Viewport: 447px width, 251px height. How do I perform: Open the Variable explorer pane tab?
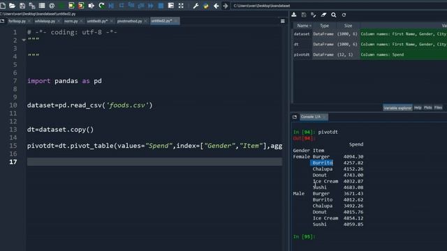point(397,107)
